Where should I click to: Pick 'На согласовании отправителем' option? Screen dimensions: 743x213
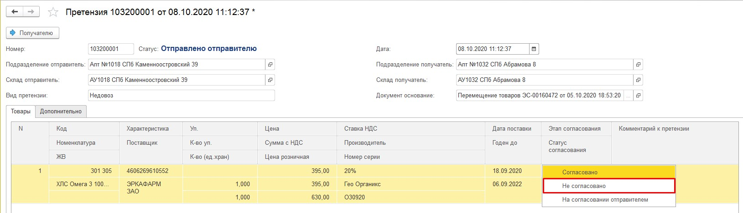[x=608, y=199]
